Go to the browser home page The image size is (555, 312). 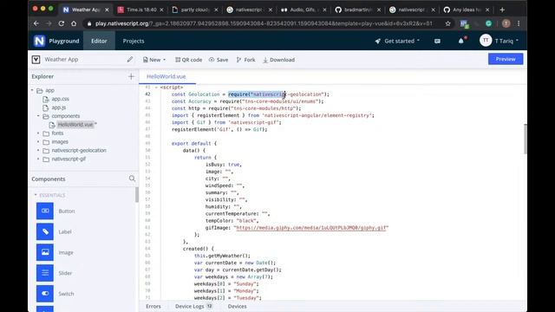[74, 23]
